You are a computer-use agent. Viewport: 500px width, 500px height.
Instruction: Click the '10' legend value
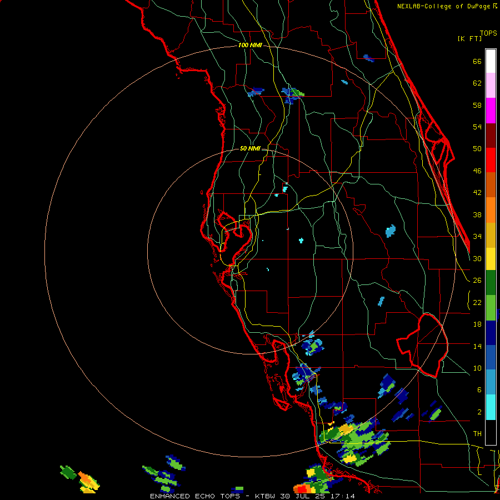coord(477,368)
